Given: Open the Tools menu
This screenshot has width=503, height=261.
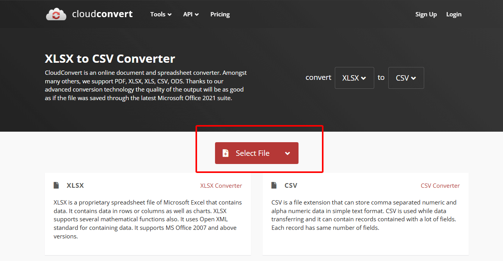Looking at the screenshot, I should pyautogui.click(x=161, y=14).
